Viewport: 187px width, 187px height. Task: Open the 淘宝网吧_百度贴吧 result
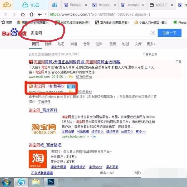[45, 145]
